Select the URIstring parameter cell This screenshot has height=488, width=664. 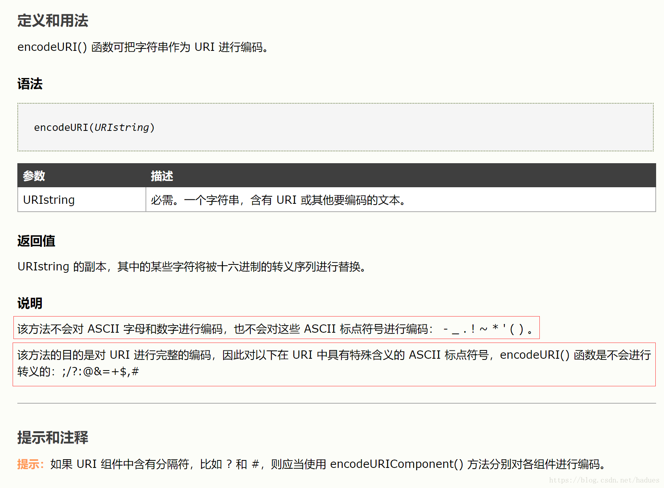click(x=48, y=200)
